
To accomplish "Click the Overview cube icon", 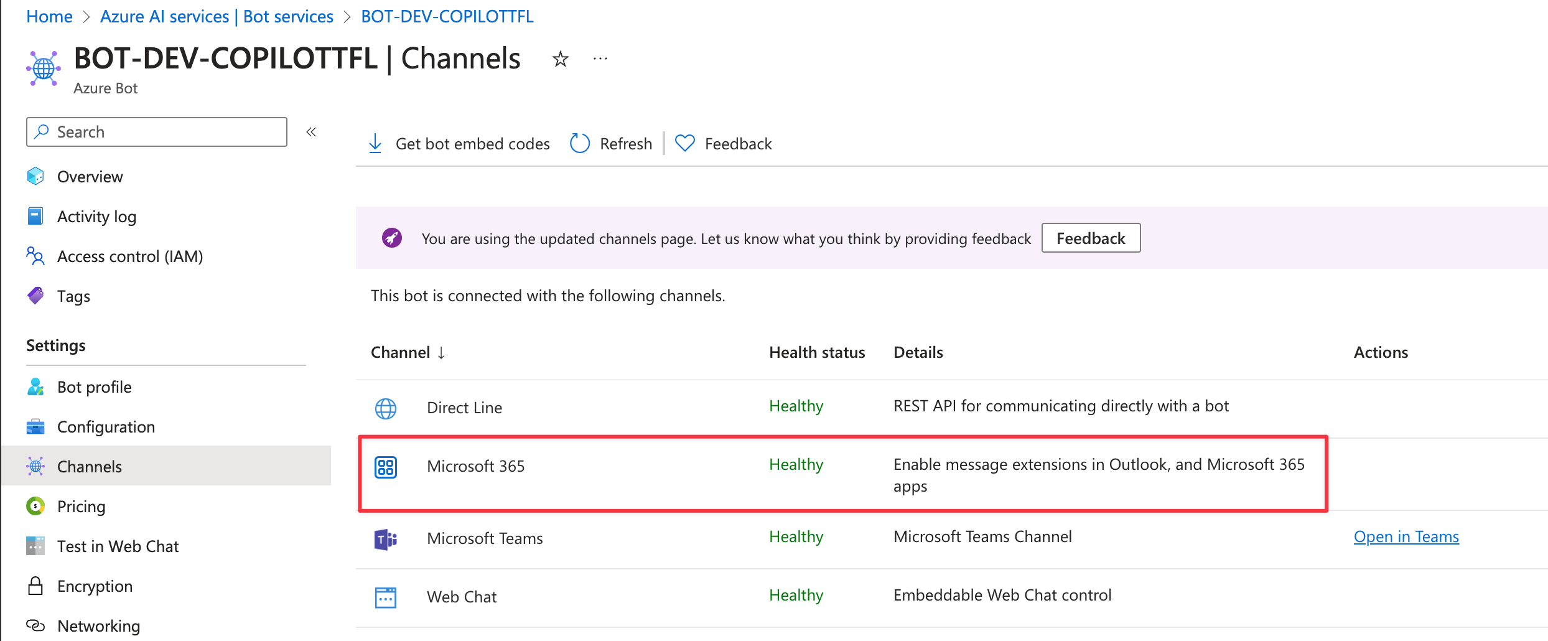I will pyautogui.click(x=35, y=177).
